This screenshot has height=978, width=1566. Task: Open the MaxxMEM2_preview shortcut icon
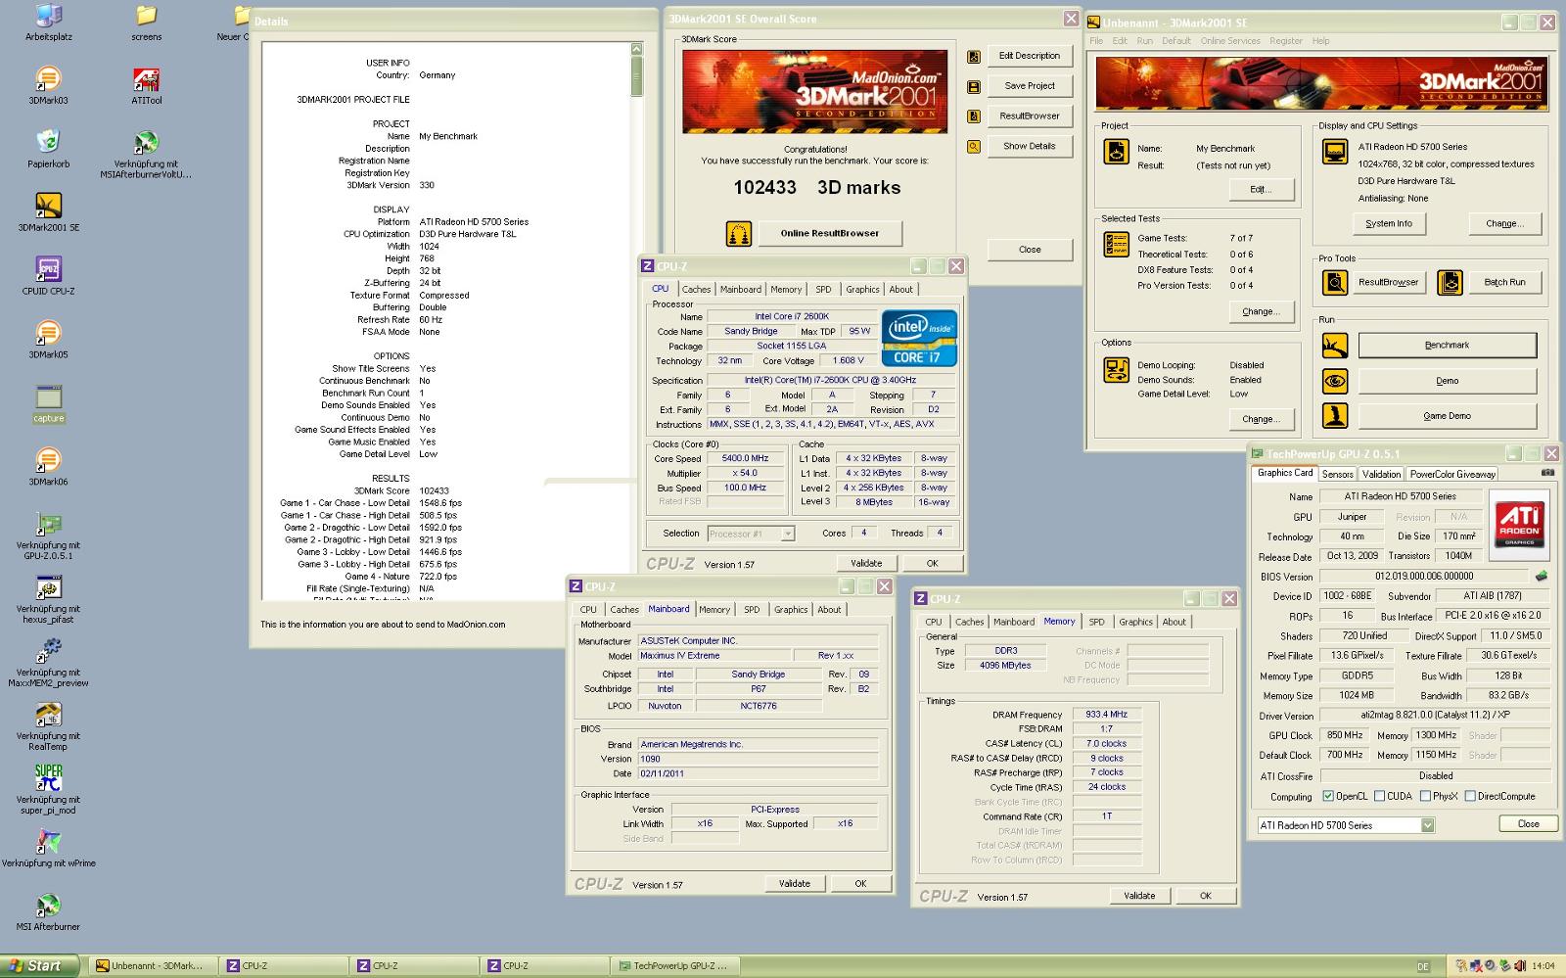click(x=48, y=652)
